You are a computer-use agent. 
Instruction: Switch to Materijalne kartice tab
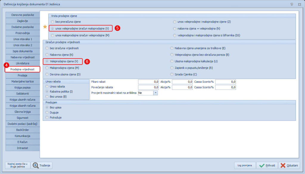point(23,81)
